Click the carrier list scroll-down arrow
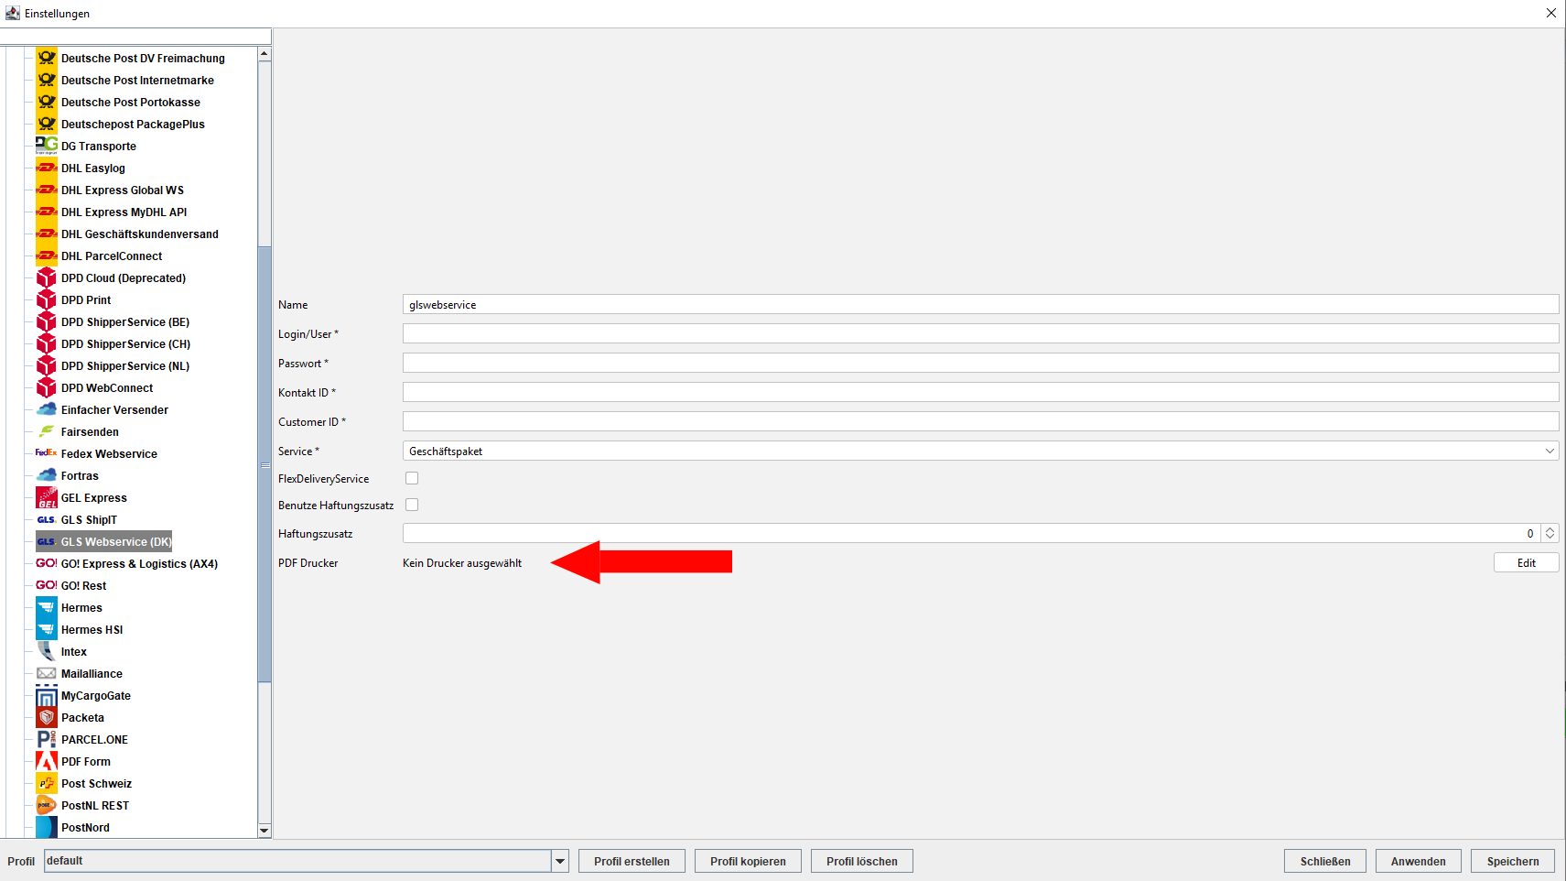Image resolution: width=1566 pixels, height=881 pixels. [265, 831]
